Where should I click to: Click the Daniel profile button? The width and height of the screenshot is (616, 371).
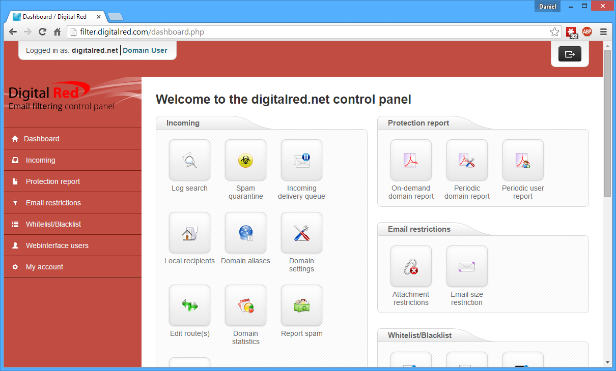point(547,7)
